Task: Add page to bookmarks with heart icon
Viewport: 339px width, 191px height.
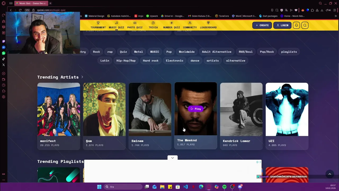Action: point(296,10)
